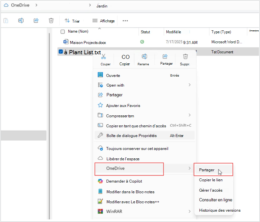Click the green sync status icon
The height and width of the screenshot is (222, 260).
pos(142,42)
